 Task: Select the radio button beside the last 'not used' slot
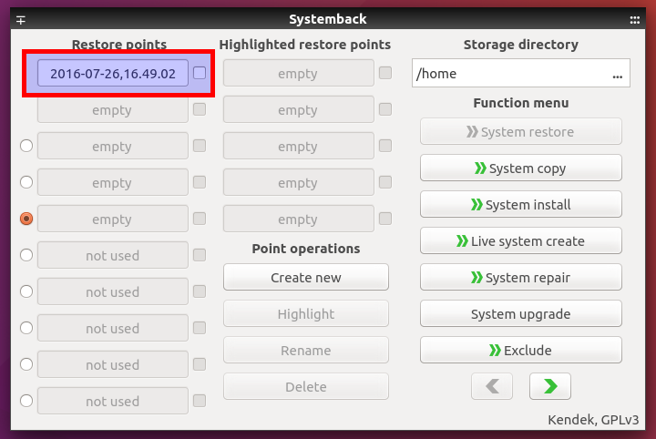pyautogui.click(x=26, y=401)
